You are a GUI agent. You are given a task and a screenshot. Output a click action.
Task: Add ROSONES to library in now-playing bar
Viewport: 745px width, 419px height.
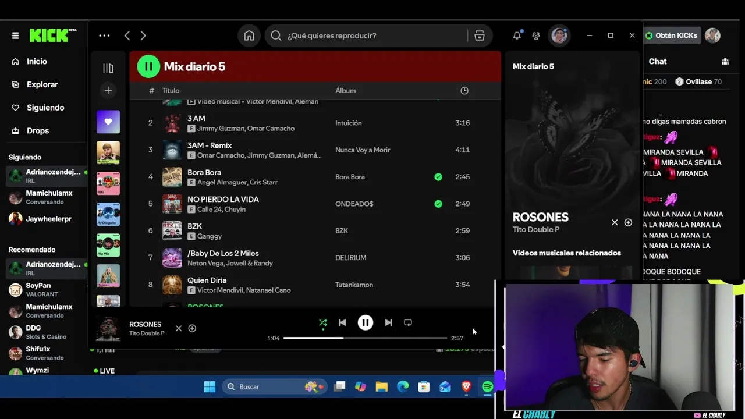pyautogui.click(x=192, y=328)
